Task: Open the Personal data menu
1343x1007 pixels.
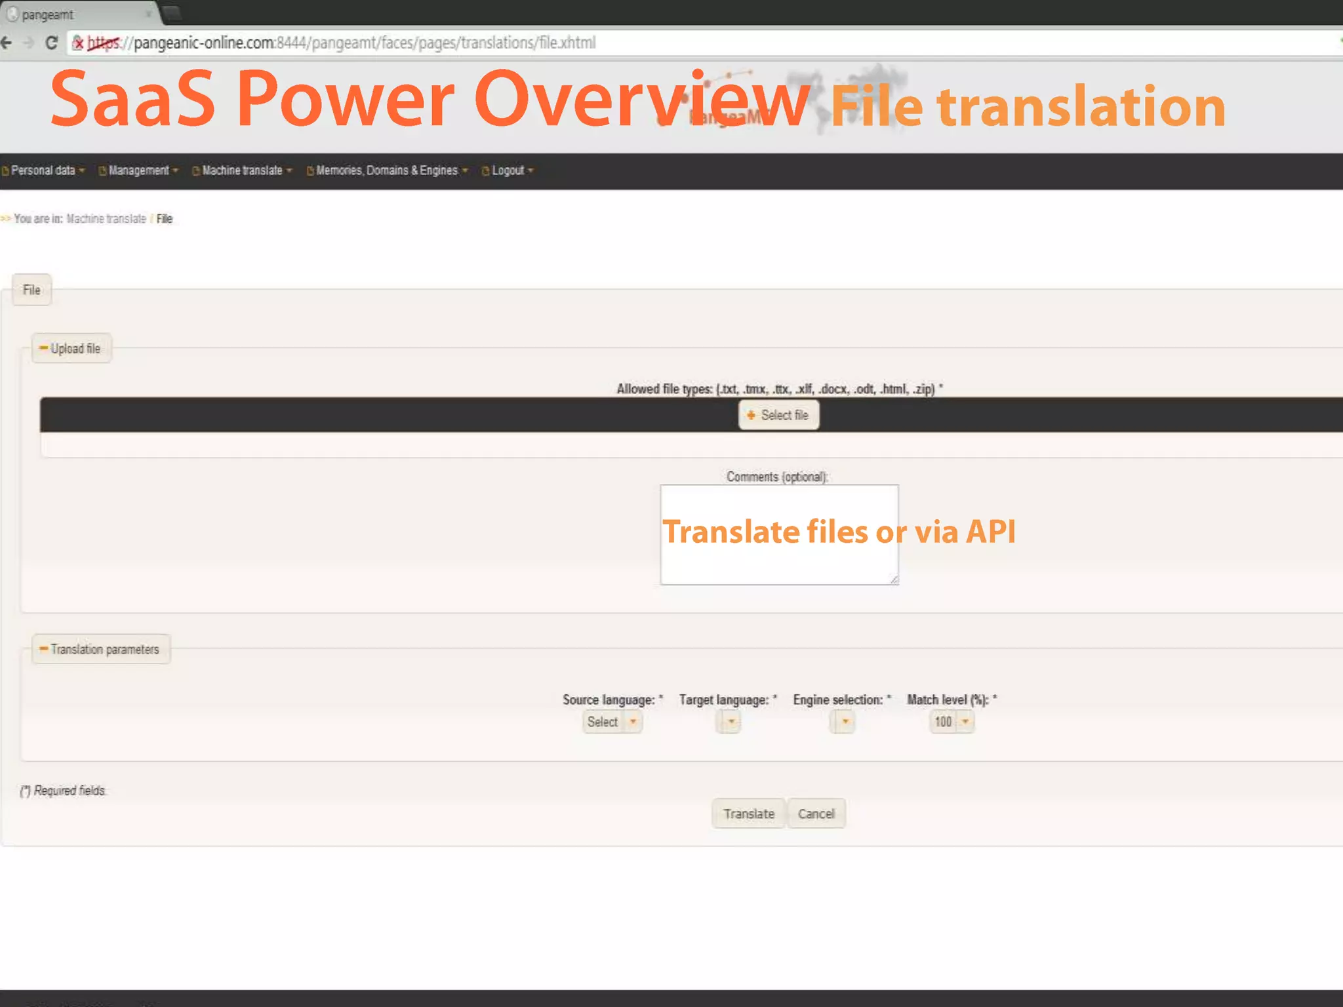Action: tap(44, 170)
